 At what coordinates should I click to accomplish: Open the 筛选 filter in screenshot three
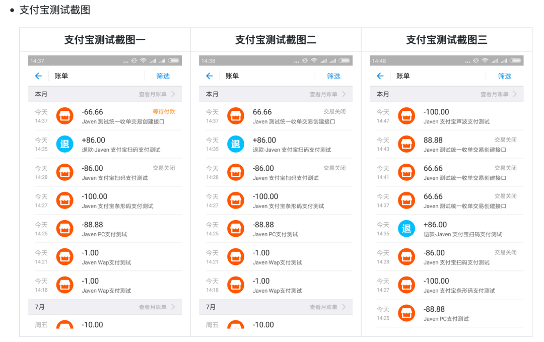coord(504,76)
